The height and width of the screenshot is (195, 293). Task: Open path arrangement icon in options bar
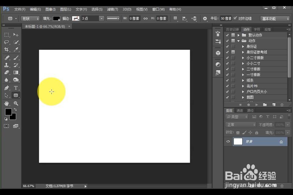(x=194, y=19)
